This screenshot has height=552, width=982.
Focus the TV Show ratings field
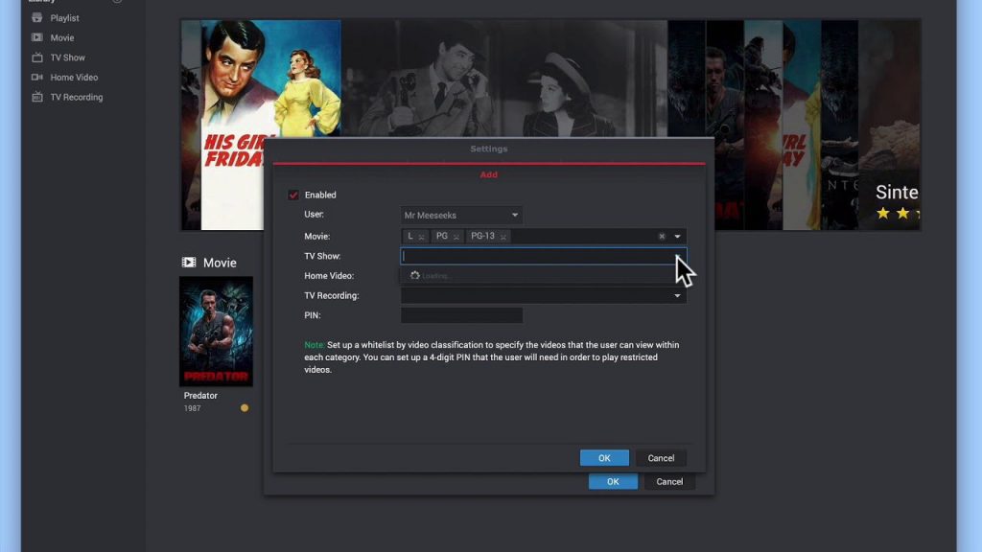click(x=543, y=256)
